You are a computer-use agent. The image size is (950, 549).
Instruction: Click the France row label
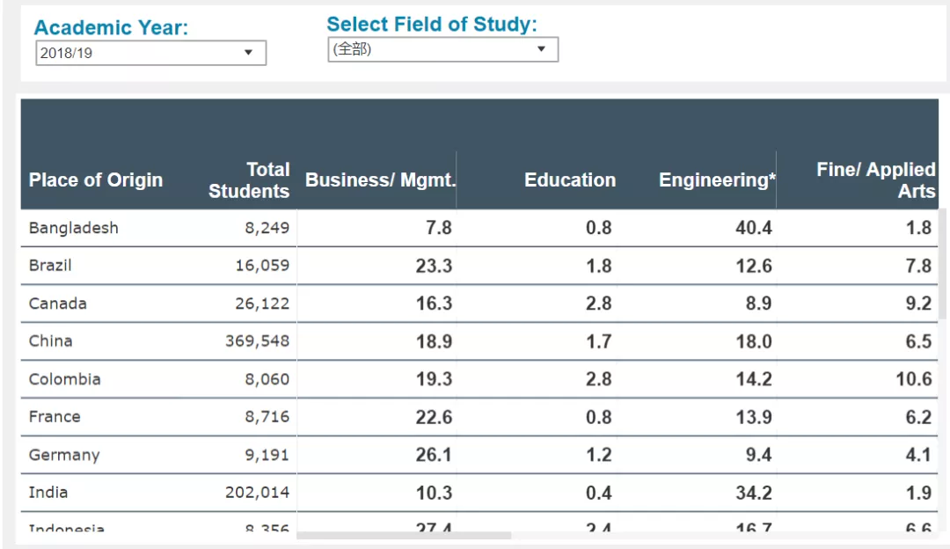pyautogui.click(x=54, y=417)
